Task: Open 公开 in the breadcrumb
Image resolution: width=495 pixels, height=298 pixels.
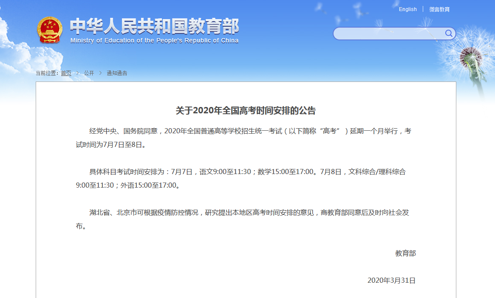Action: (89, 73)
